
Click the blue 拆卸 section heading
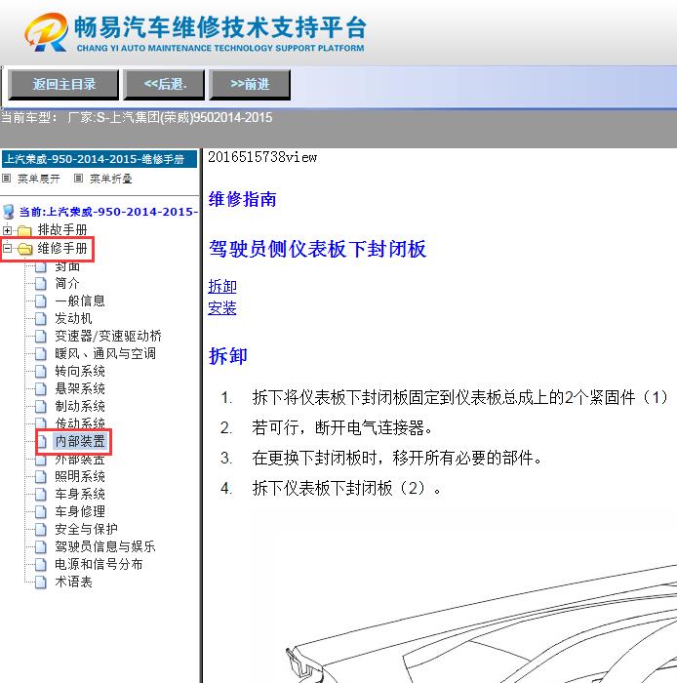227,355
